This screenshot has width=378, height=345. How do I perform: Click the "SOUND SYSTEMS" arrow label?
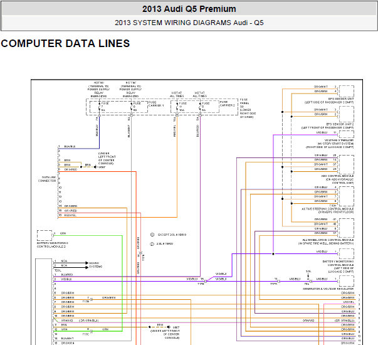click(96, 265)
